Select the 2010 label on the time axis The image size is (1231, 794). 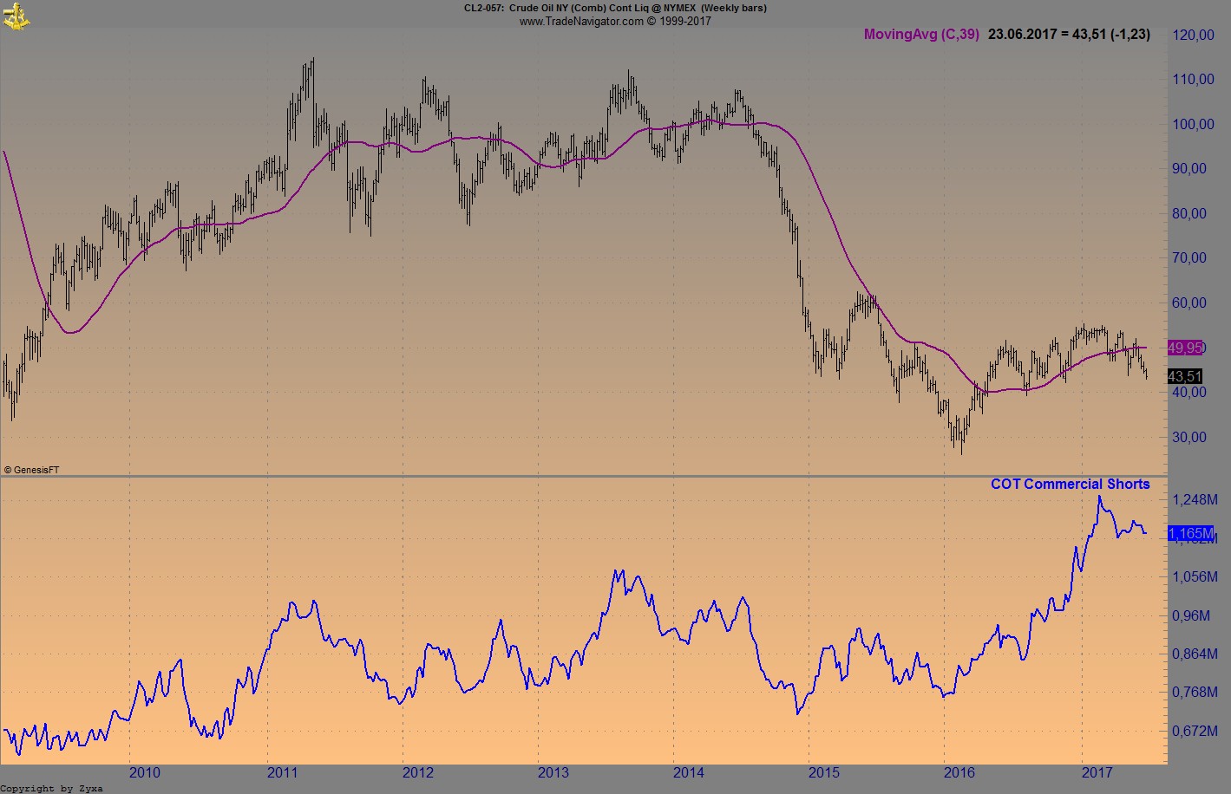click(x=145, y=771)
